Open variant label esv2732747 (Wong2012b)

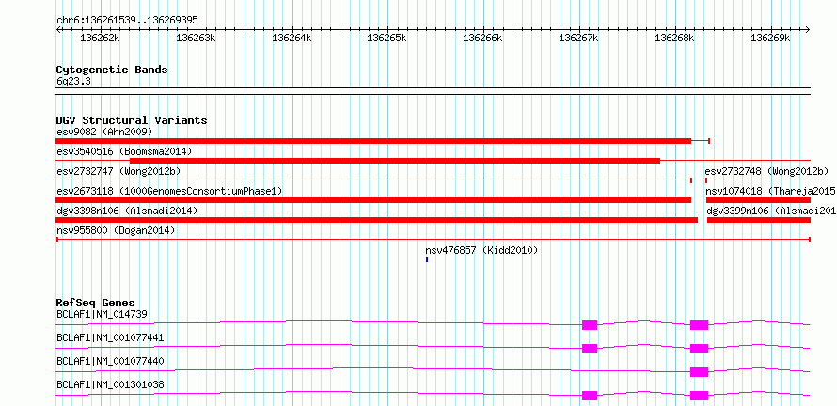point(118,171)
